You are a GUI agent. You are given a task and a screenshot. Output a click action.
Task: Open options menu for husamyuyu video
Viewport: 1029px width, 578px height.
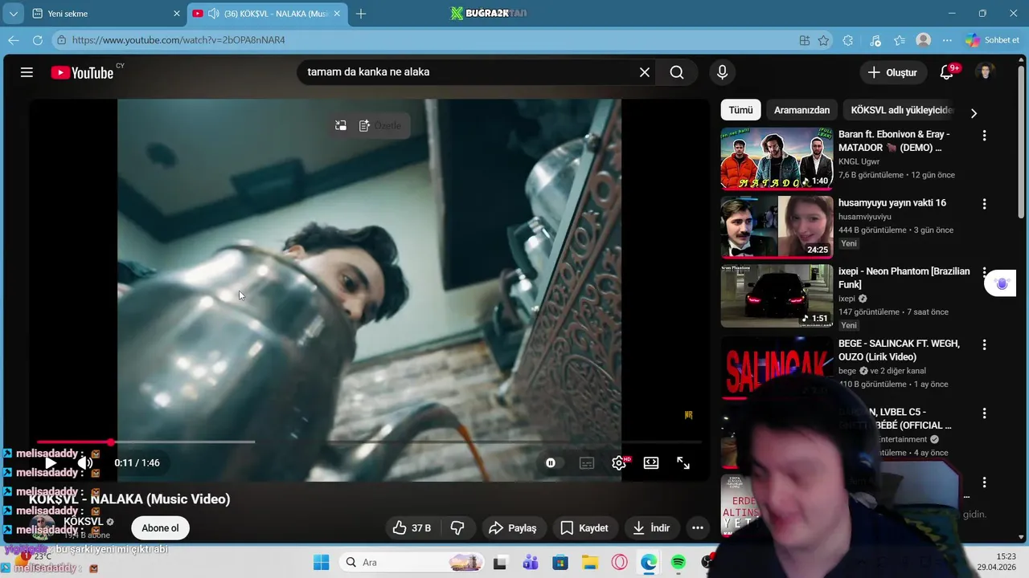click(x=984, y=205)
